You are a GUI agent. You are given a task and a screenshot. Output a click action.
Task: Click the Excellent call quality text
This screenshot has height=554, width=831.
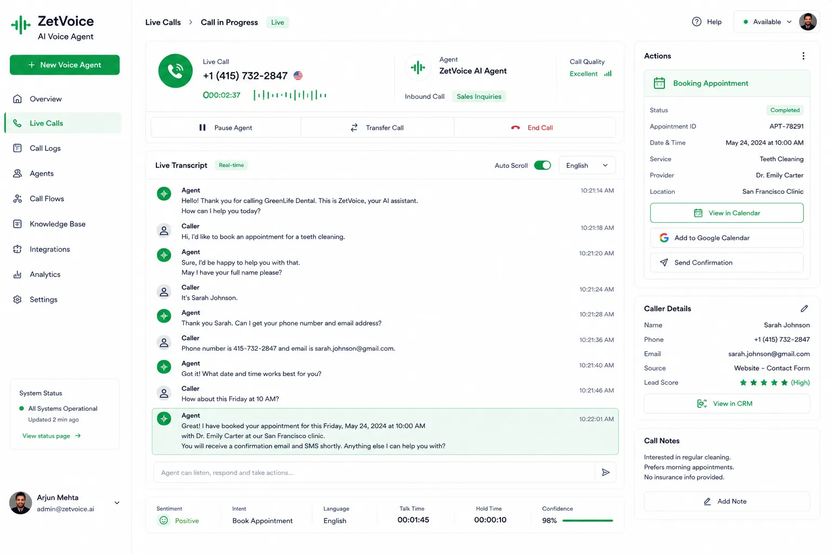pyautogui.click(x=583, y=74)
